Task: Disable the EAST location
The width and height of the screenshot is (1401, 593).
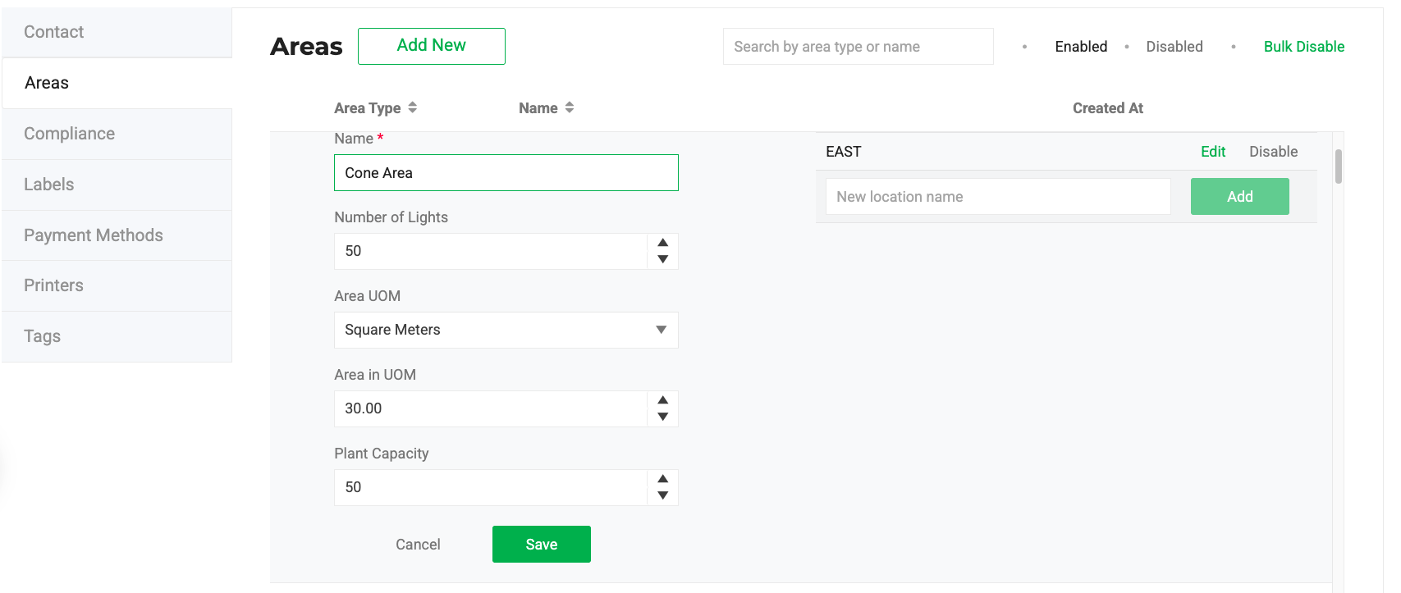Action: pyautogui.click(x=1273, y=152)
